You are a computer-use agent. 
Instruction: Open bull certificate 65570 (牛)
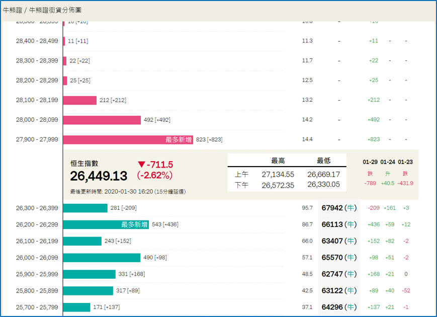339,257
